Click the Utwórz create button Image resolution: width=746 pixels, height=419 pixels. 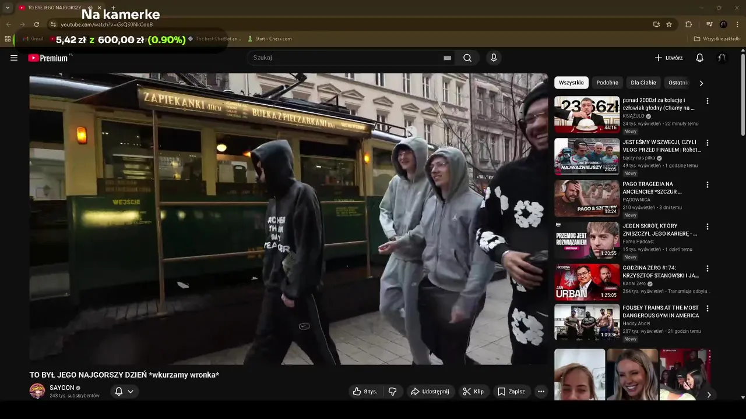pos(668,58)
